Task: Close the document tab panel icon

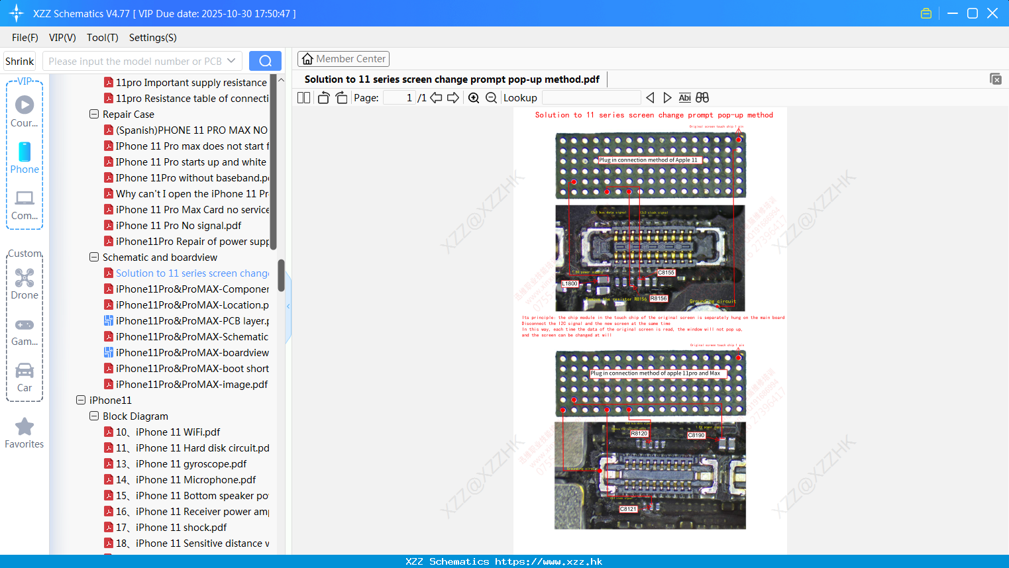Action: 996,79
